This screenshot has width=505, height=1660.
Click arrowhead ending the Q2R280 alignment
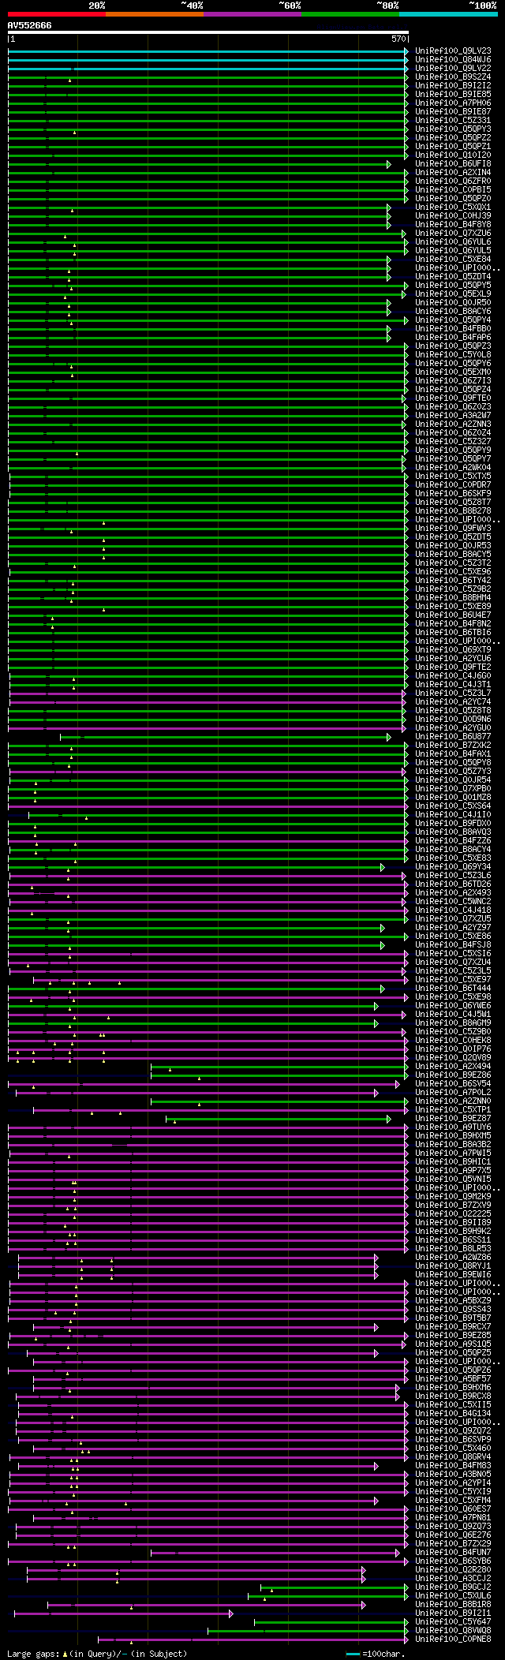364,1570
